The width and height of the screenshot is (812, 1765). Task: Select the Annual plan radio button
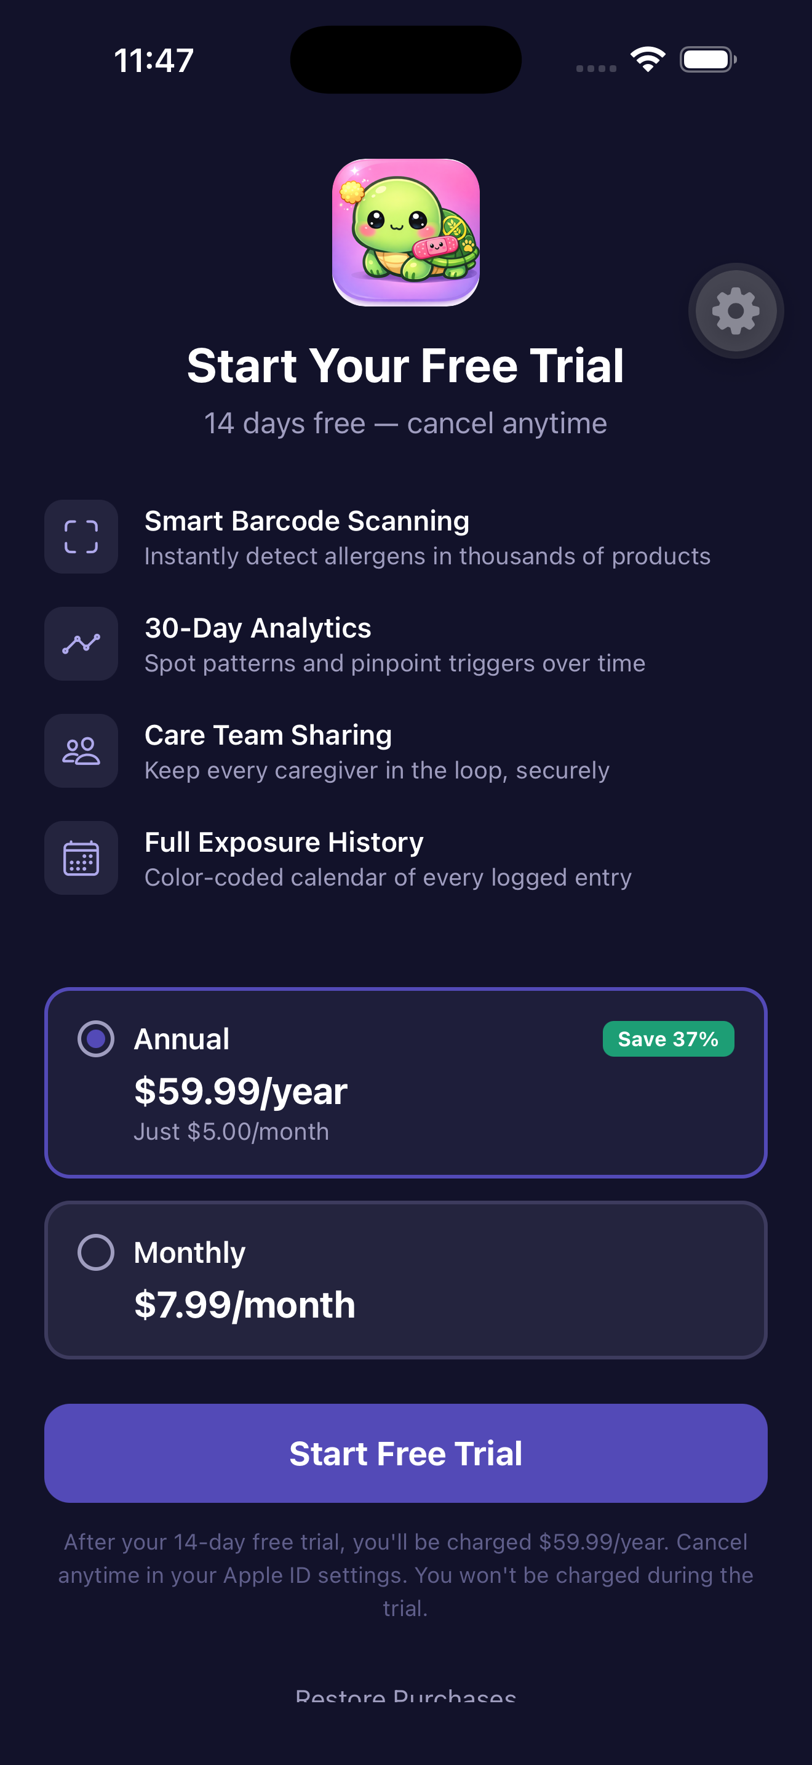pos(96,1039)
